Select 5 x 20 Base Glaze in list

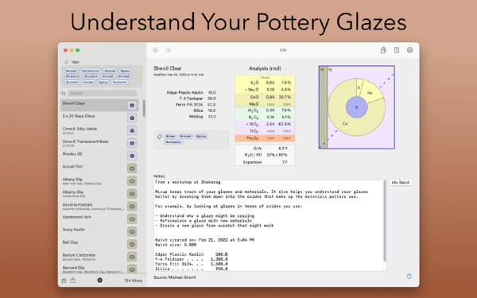(x=99, y=118)
